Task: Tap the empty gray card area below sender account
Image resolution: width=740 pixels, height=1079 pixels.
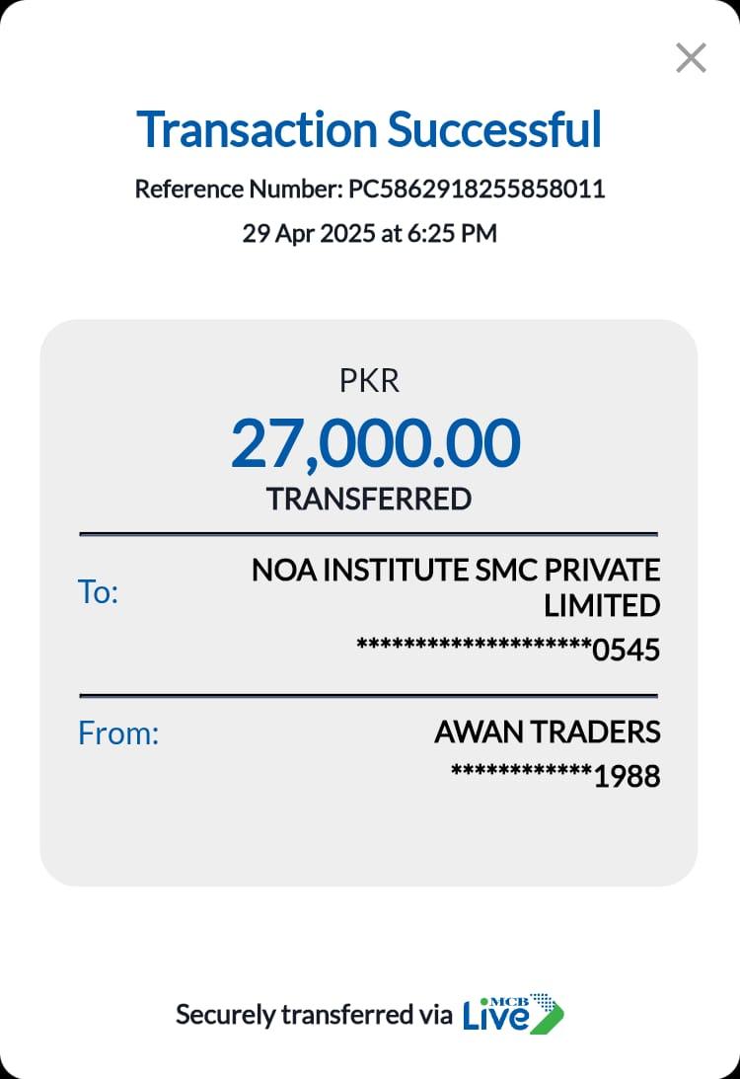Action: 369,839
